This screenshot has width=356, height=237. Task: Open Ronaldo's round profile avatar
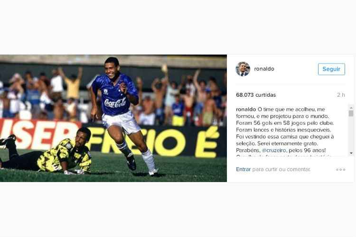(x=243, y=69)
